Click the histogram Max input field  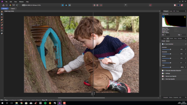183,35
